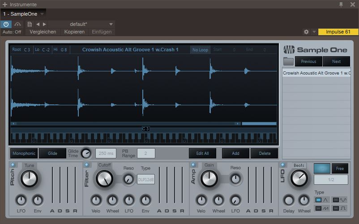Screen dimensions: 359x224
Task: Pin the Instrumente window
Action: pos(341,4)
